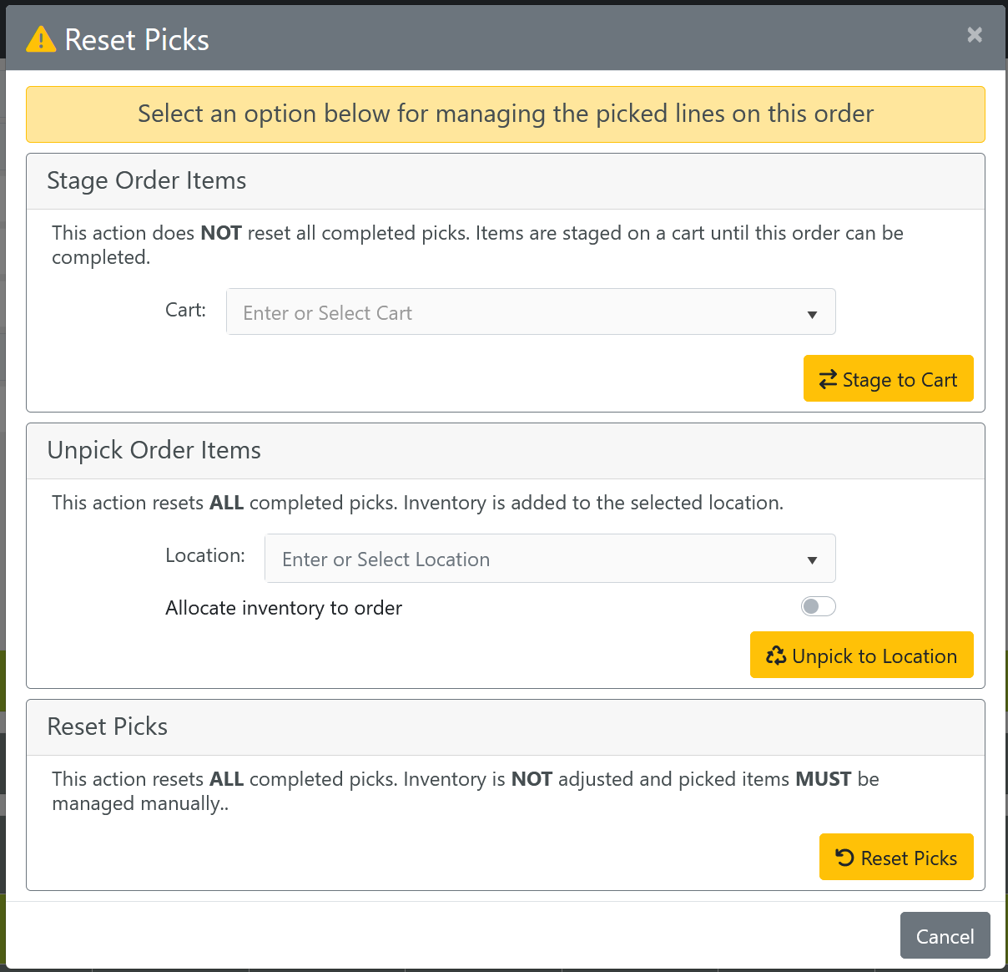Image resolution: width=1008 pixels, height=972 pixels.
Task: Click the Reset Picks dialog title text
Action: tap(137, 40)
